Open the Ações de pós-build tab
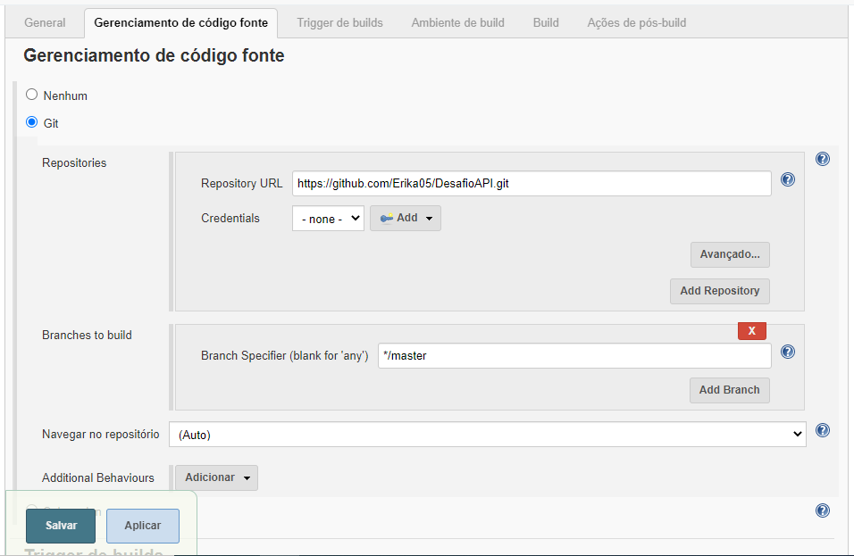Screen dimensions: 854x556 point(637,23)
